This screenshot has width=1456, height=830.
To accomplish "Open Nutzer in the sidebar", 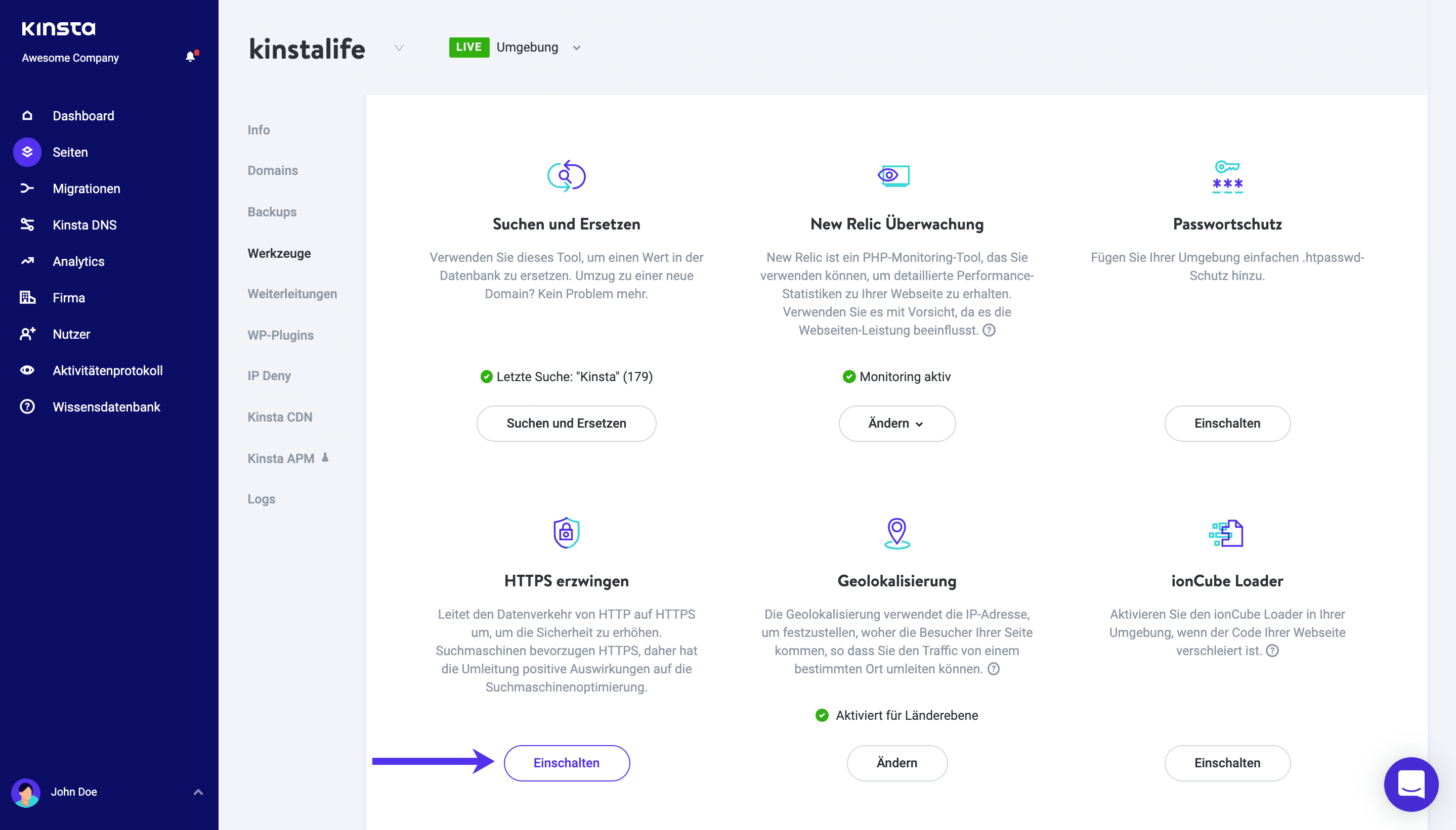I will pyautogui.click(x=71, y=335).
